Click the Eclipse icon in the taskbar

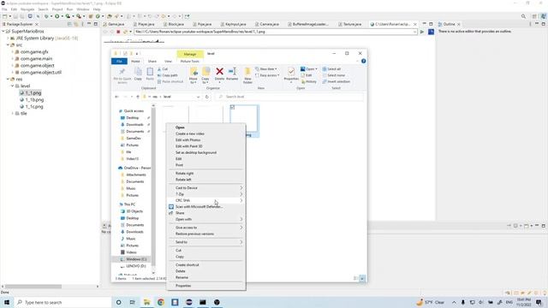[188, 302]
